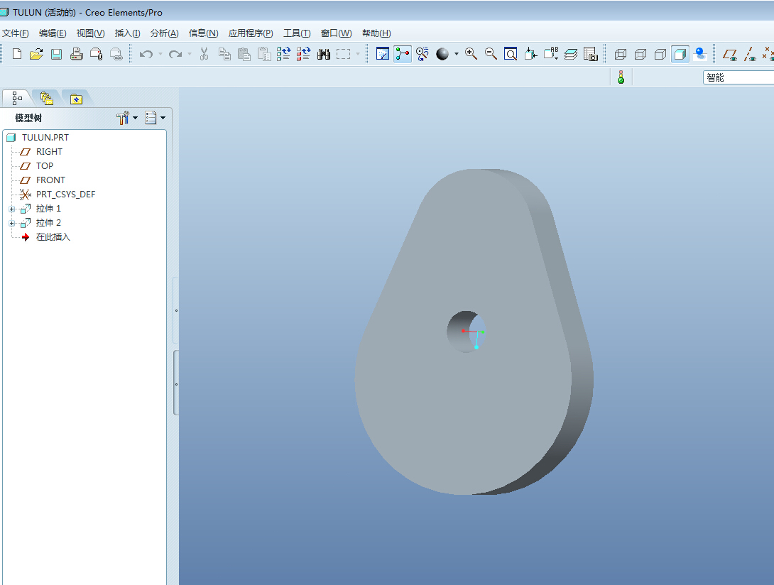
Task: Open the layers manager icon
Action: tap(571, 54)
